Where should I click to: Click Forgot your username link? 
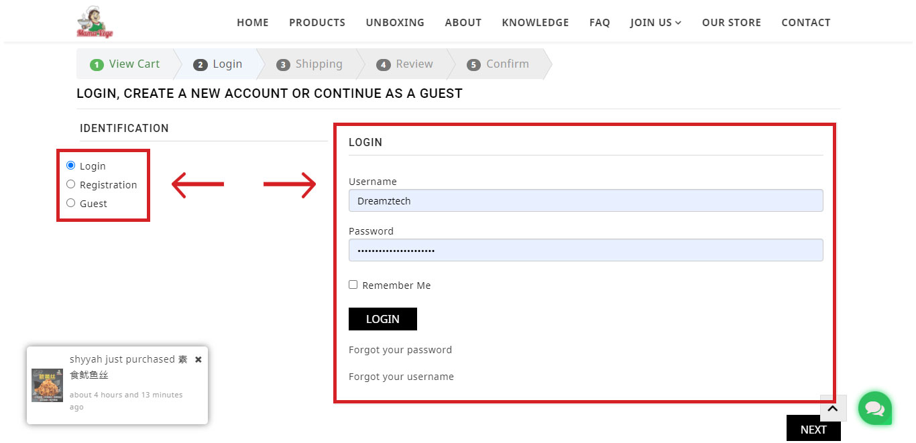pos(401,377)
